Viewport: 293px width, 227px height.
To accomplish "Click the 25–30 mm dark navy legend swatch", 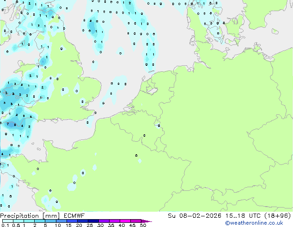I will [x=93, y=221].
